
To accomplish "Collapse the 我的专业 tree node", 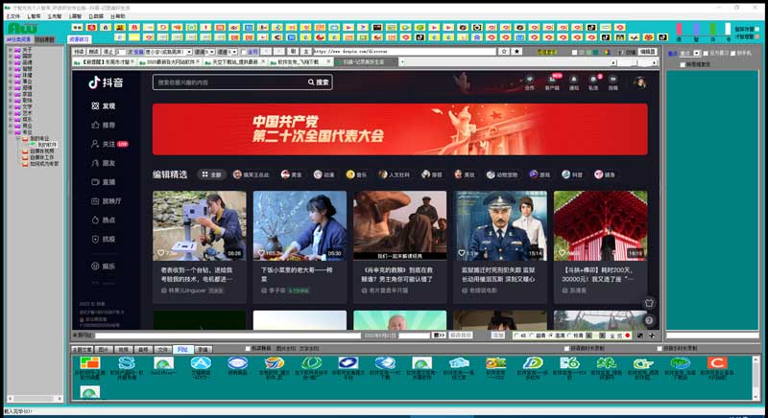I will pyautogui.click(x=18, y=139).
